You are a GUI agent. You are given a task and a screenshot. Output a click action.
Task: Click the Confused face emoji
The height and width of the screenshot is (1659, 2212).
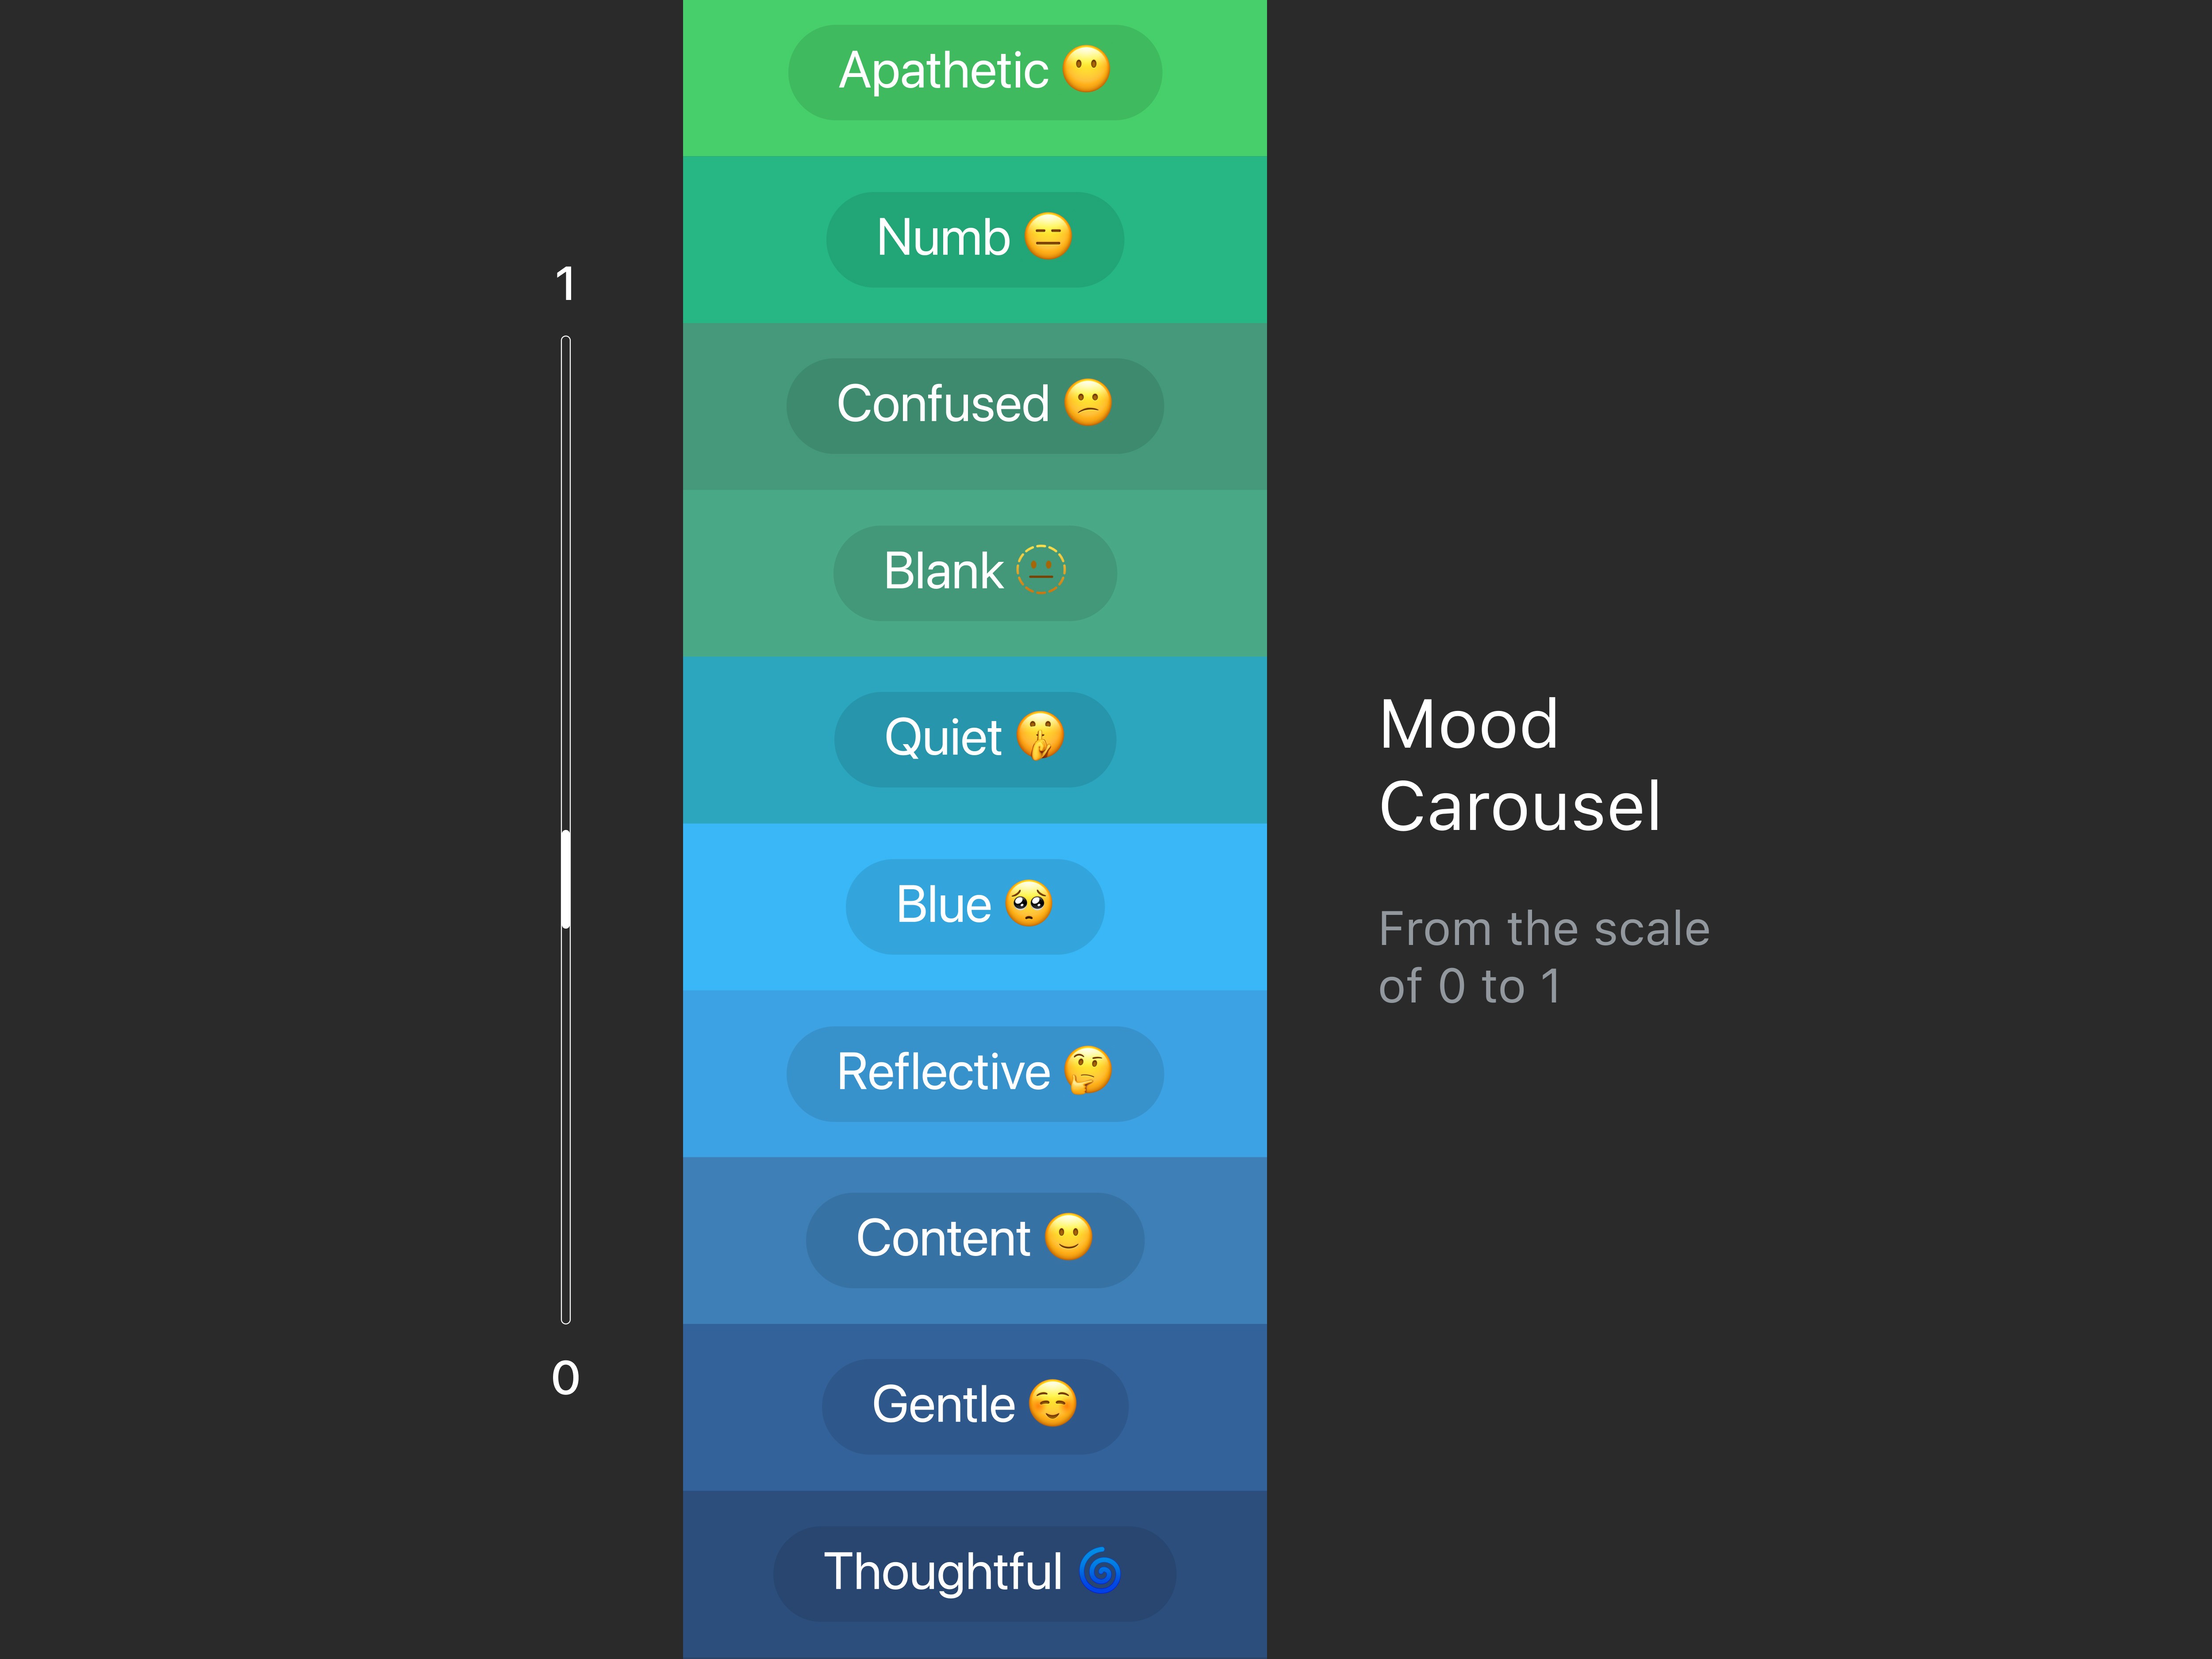point(1088,403)
